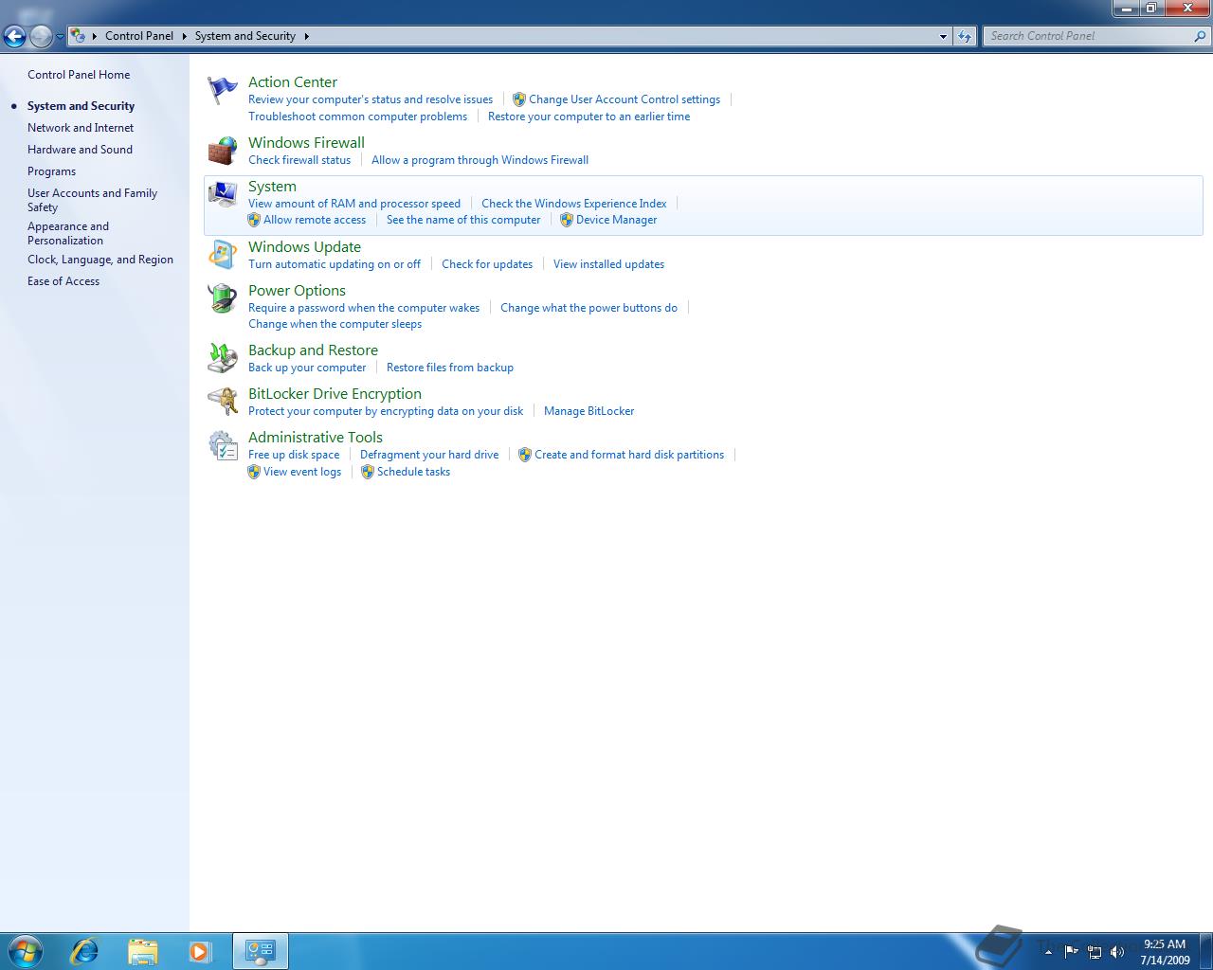
Task: Open Windows Explorer folder on taskbar
Action: coord(143,951)
